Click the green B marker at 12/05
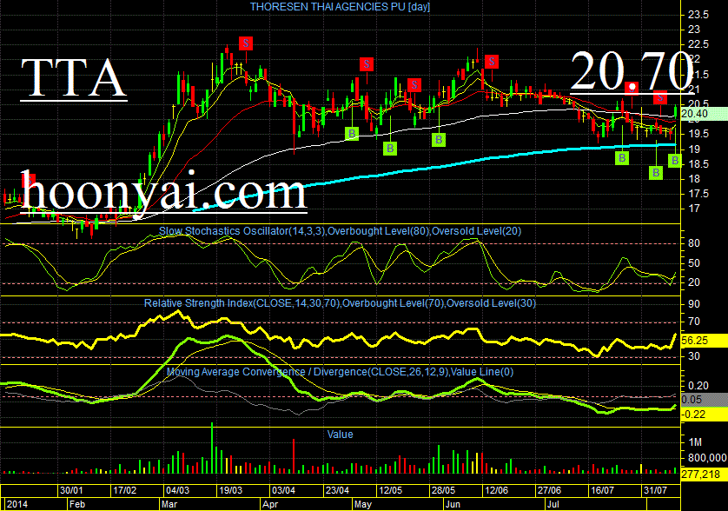Viewport: 728px width, 511px height. coord(390,149)
